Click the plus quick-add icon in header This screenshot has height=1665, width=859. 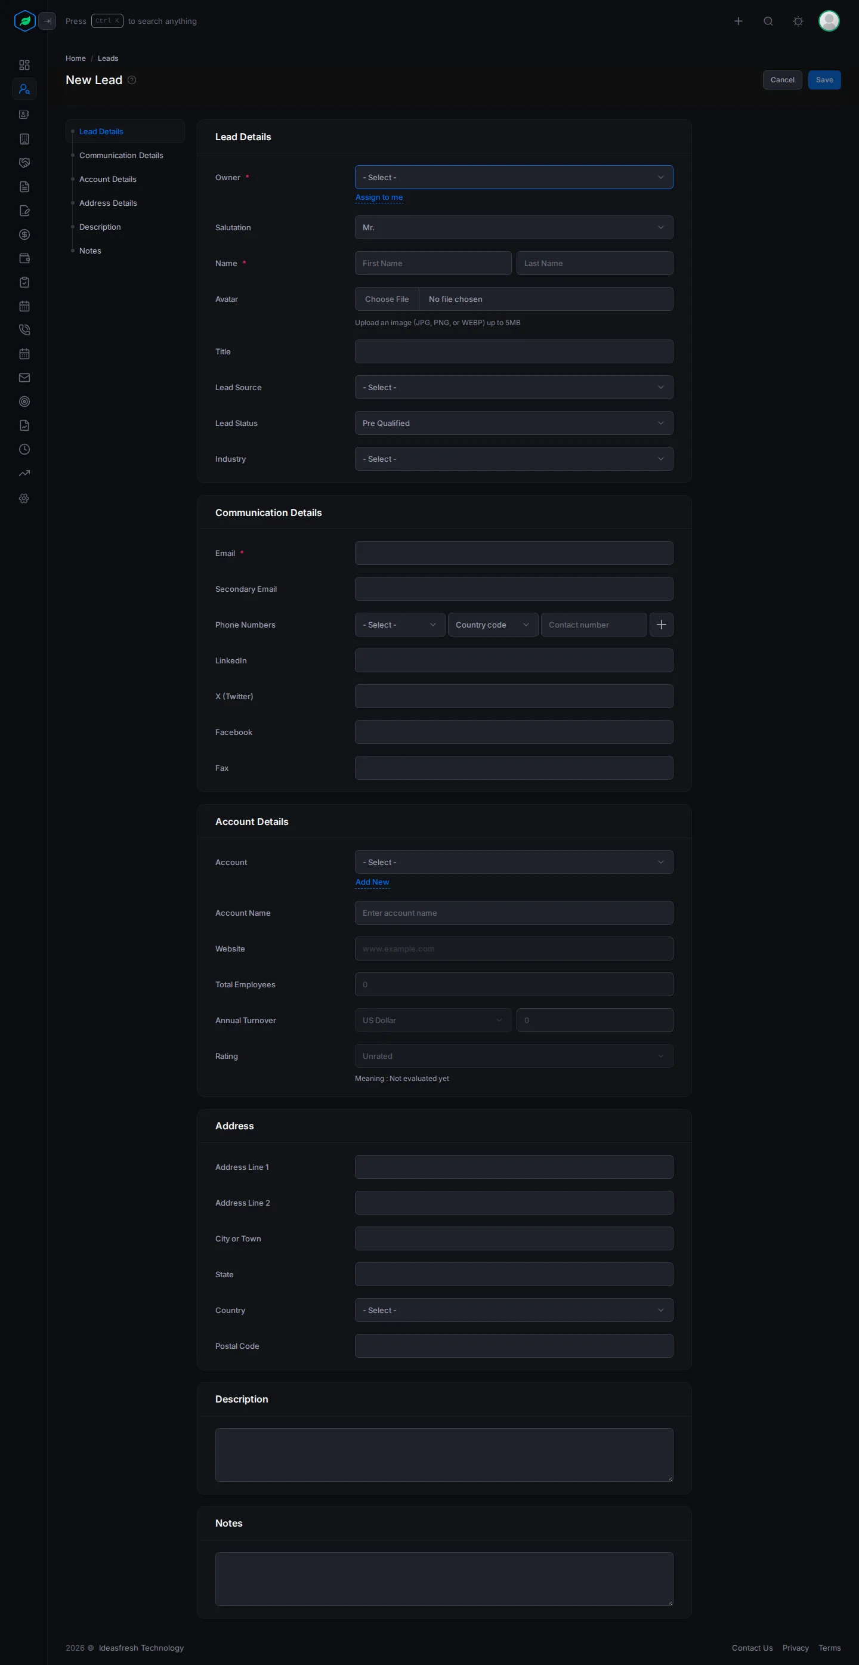[x=738, y=21]
